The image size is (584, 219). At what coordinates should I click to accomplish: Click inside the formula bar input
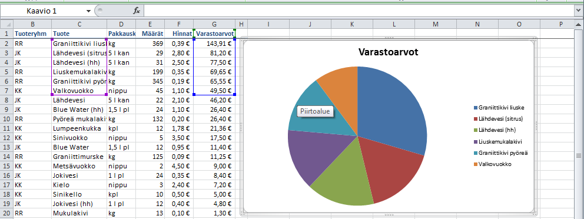tap(359, 11)
